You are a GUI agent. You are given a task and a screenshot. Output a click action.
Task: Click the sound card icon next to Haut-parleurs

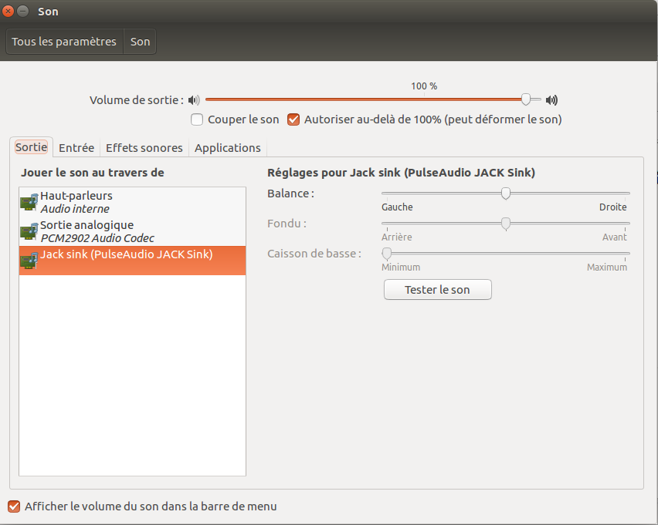tap(29, 203)
